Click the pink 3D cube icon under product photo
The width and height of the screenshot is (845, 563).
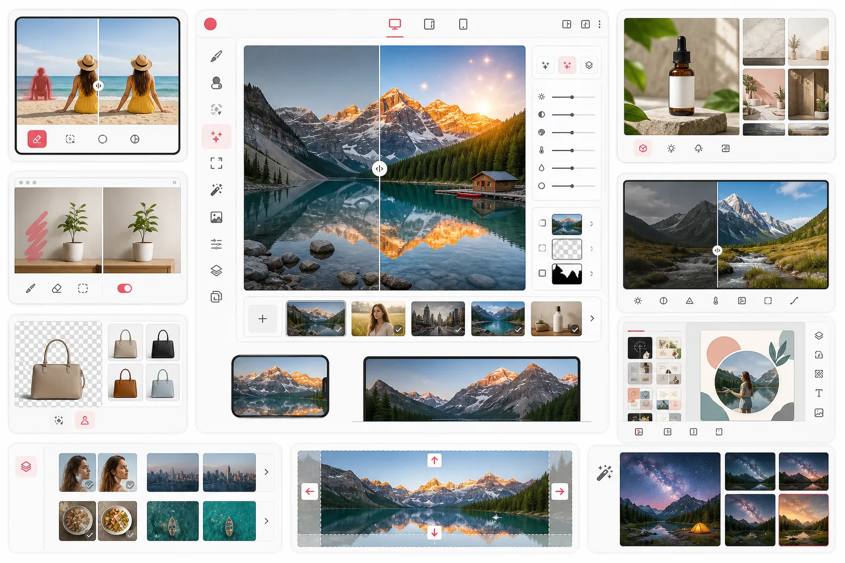pos(643,148)
